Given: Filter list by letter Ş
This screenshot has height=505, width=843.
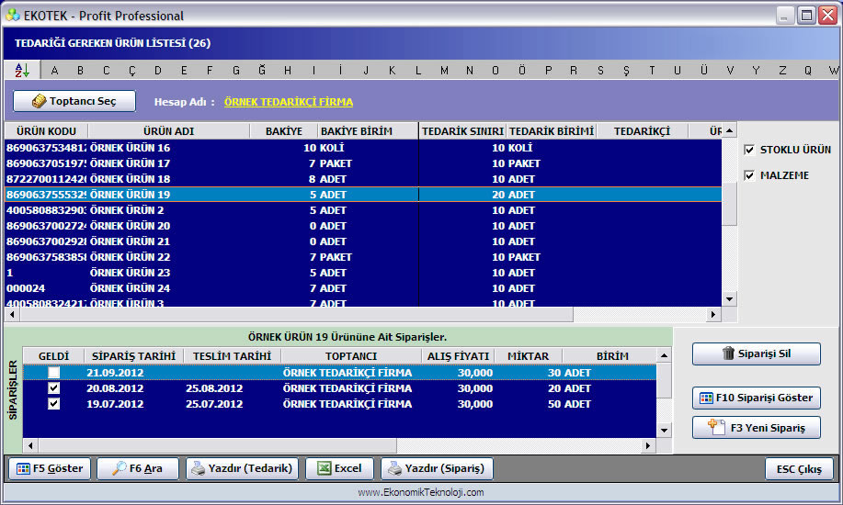Looking at the screenshot, I should [x=626, y=71].
